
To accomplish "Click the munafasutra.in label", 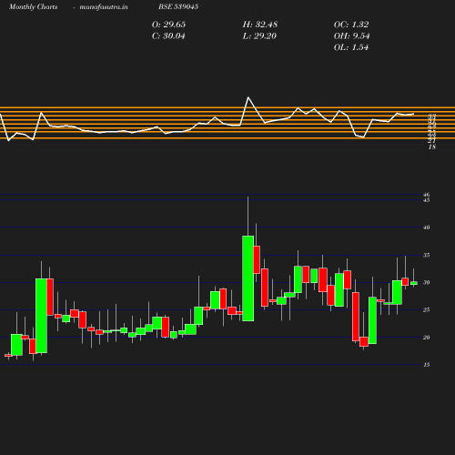I will pos(104,7).
